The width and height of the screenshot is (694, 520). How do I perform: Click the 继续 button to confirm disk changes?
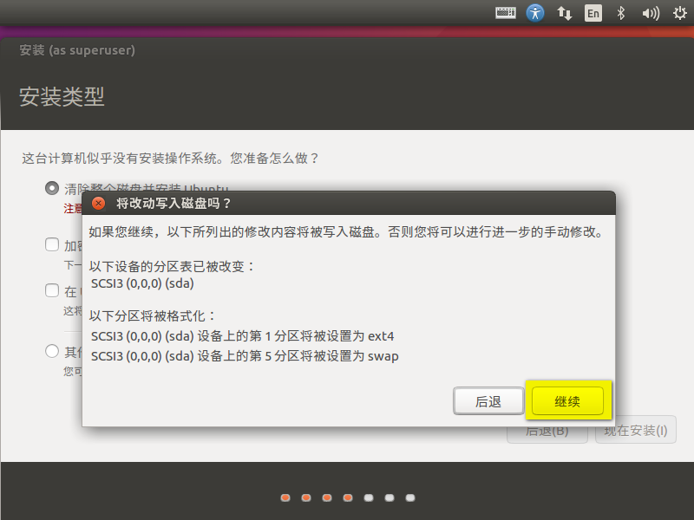point(567,401)
